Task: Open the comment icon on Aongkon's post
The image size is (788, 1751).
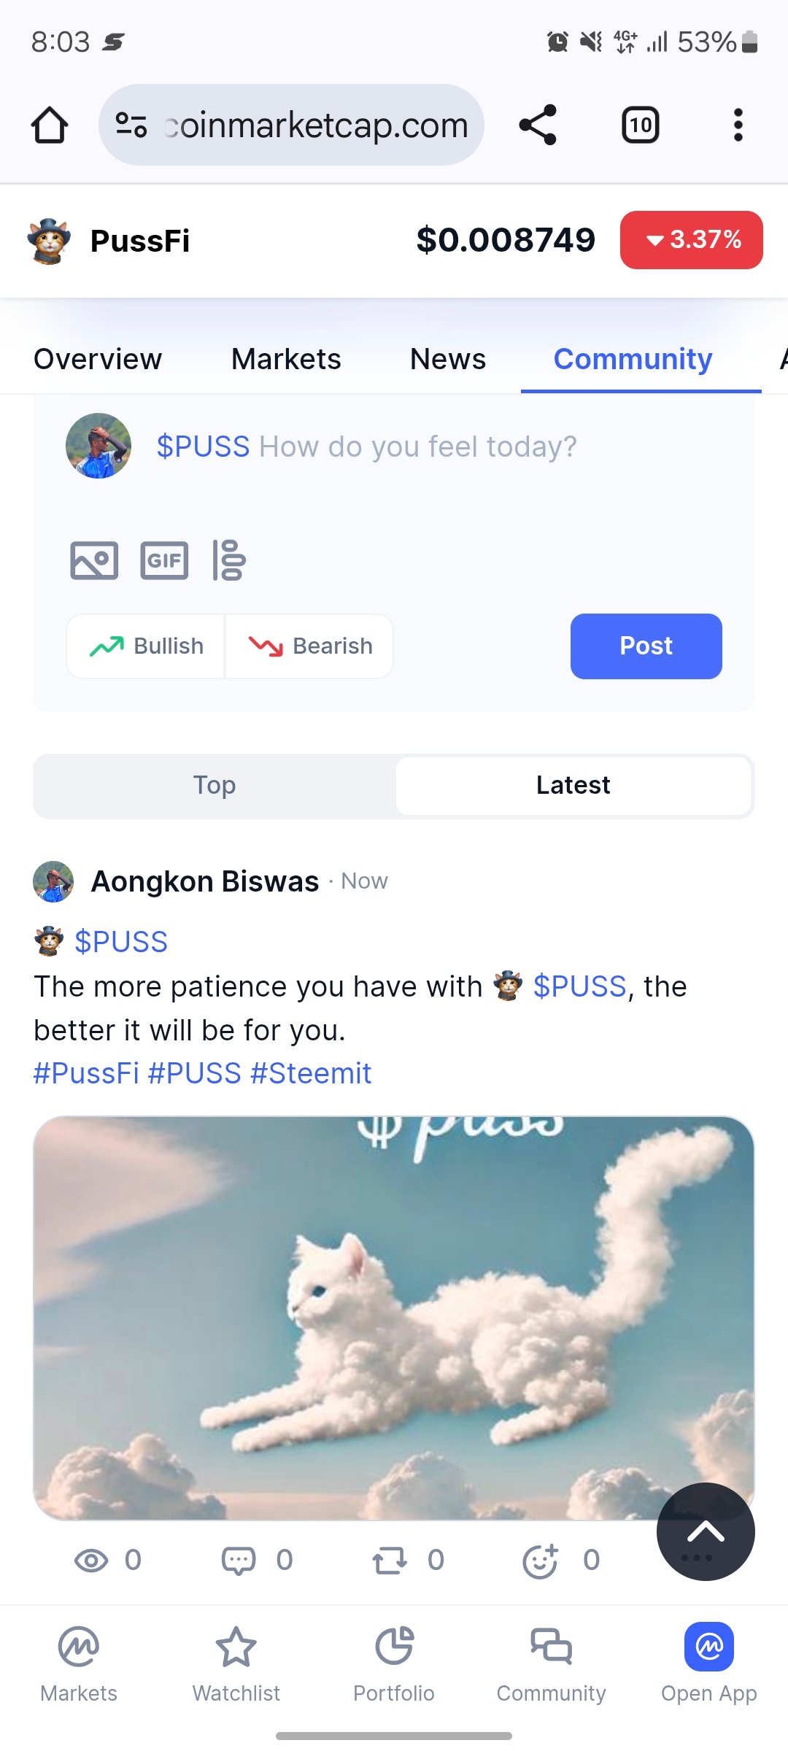Action: 239,1561
